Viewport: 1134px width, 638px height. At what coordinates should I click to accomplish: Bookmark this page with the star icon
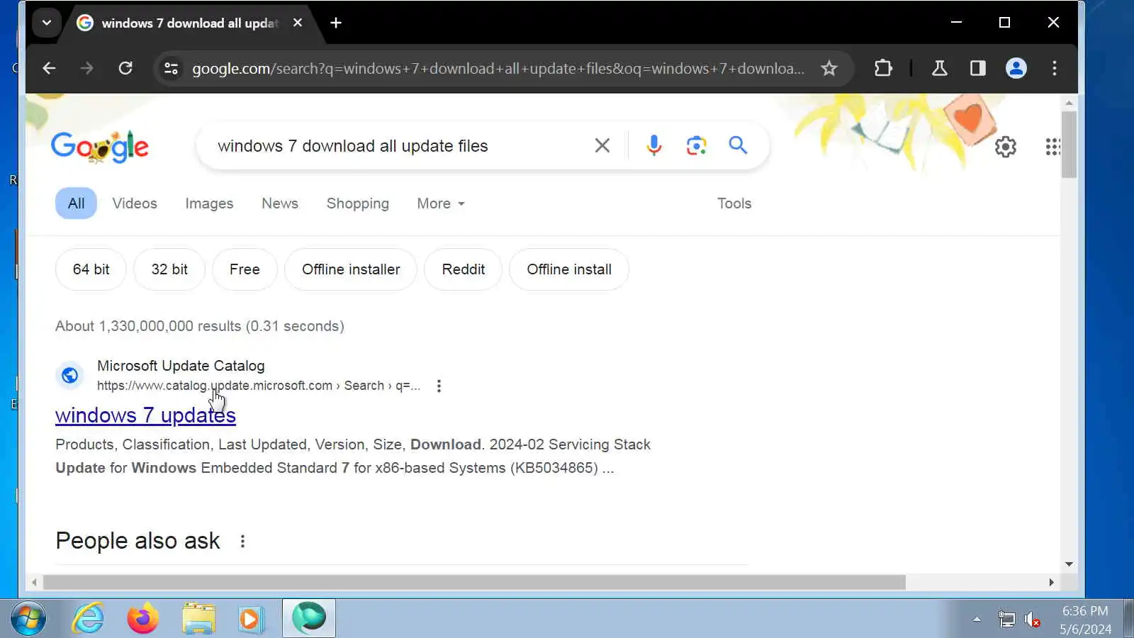[829, 68]
